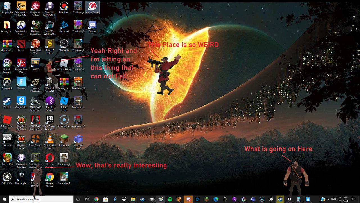Select the Rome Total War shortcut
Image resolution: width=360 pixels, height=203 pixels.
tap(35, 47)
